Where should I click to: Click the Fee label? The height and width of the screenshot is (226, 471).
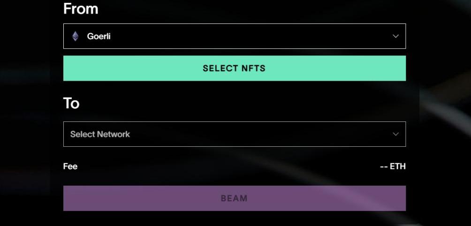70,166
